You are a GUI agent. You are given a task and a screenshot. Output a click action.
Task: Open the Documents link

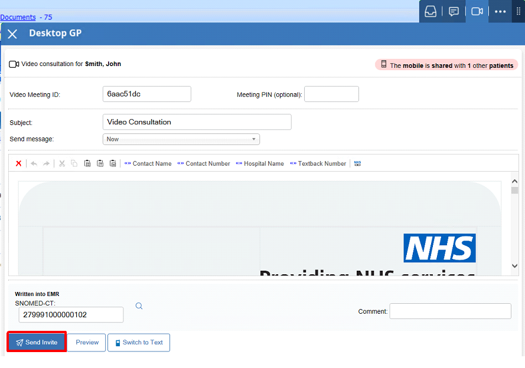click(18, 17)
